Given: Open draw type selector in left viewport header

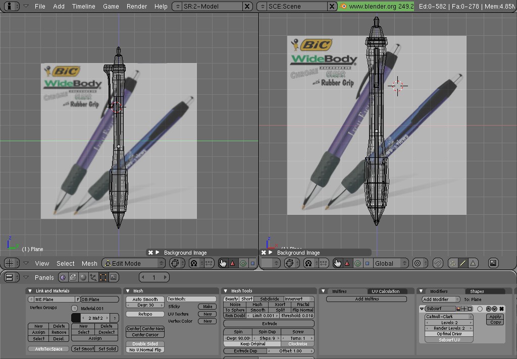Looking at the screenshot, I should click(177, 263).
